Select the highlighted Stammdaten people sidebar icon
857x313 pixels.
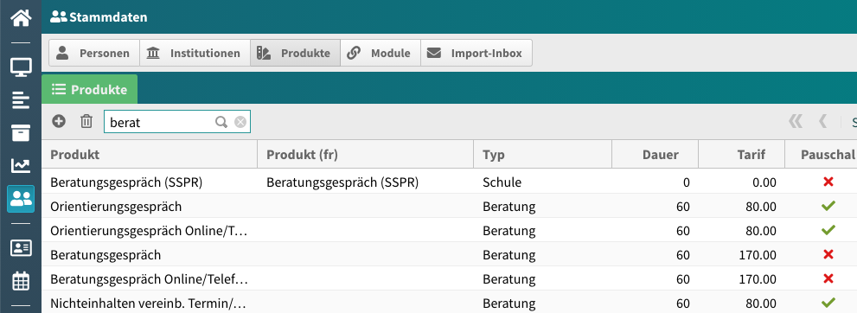[x=21, y=199]
